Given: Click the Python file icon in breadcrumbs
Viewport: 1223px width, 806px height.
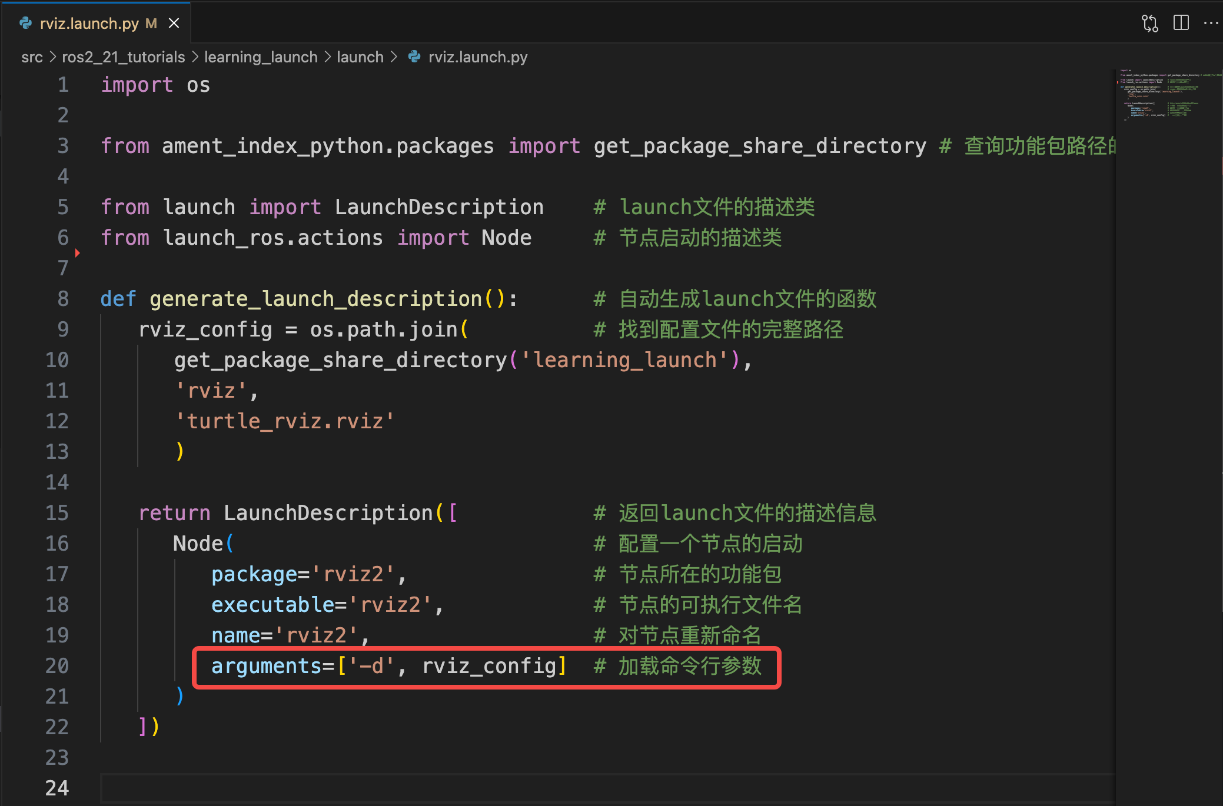Looking at the screenshot, I should (x=414, y=57).
